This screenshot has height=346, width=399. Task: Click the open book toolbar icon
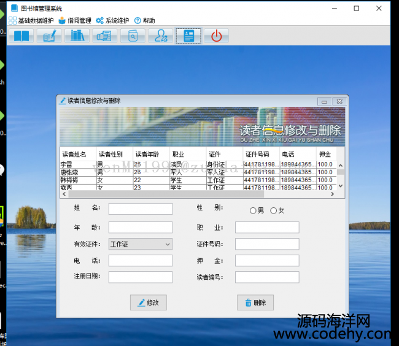pyautogui.click(x=21, y=36)
